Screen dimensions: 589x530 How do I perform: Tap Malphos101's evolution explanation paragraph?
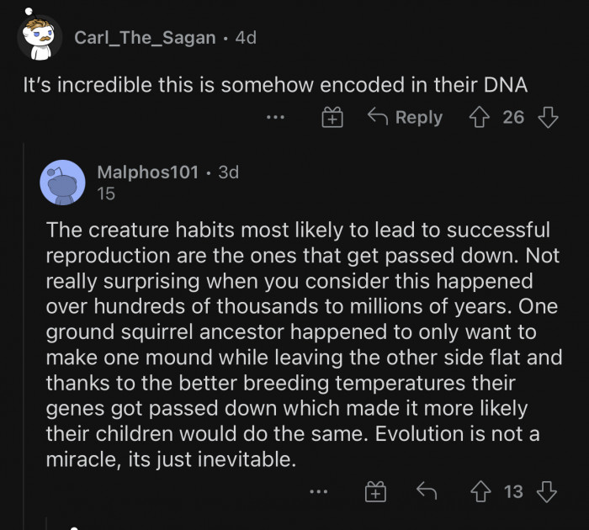pyautogui.click(x=303, y=346)
